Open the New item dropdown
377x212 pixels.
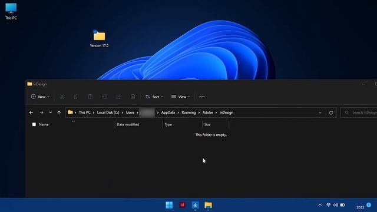(40, 97)
